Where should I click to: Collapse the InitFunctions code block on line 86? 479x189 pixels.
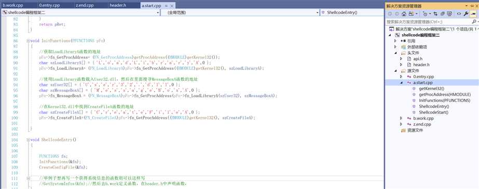pos(28,40)
